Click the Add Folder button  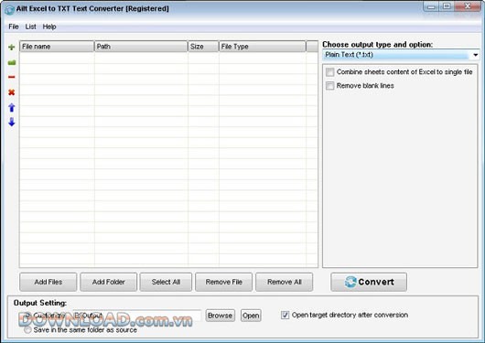click(109, 282)
